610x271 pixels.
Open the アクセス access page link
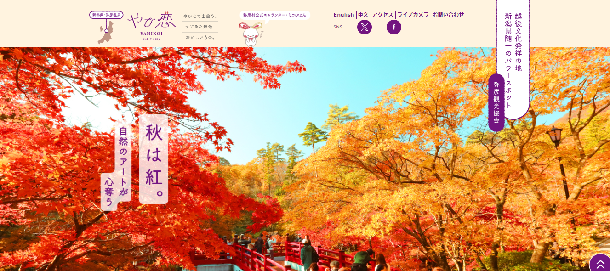click(x=382, y=15)
